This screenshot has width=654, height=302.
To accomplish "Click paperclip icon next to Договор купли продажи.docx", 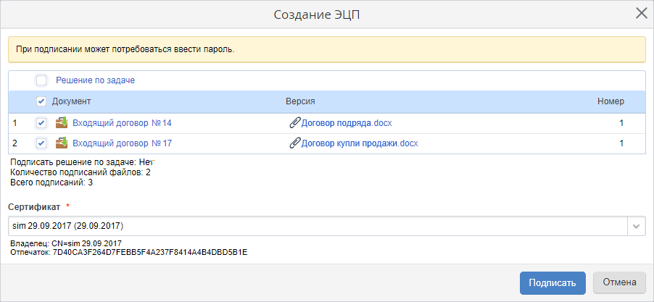I will coord(294,143).
